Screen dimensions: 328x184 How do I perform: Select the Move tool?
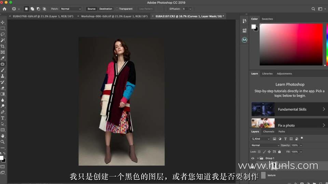(3, 22)
